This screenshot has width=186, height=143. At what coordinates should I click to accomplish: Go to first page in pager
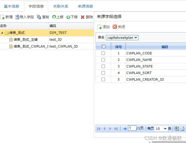click(99, 129)
